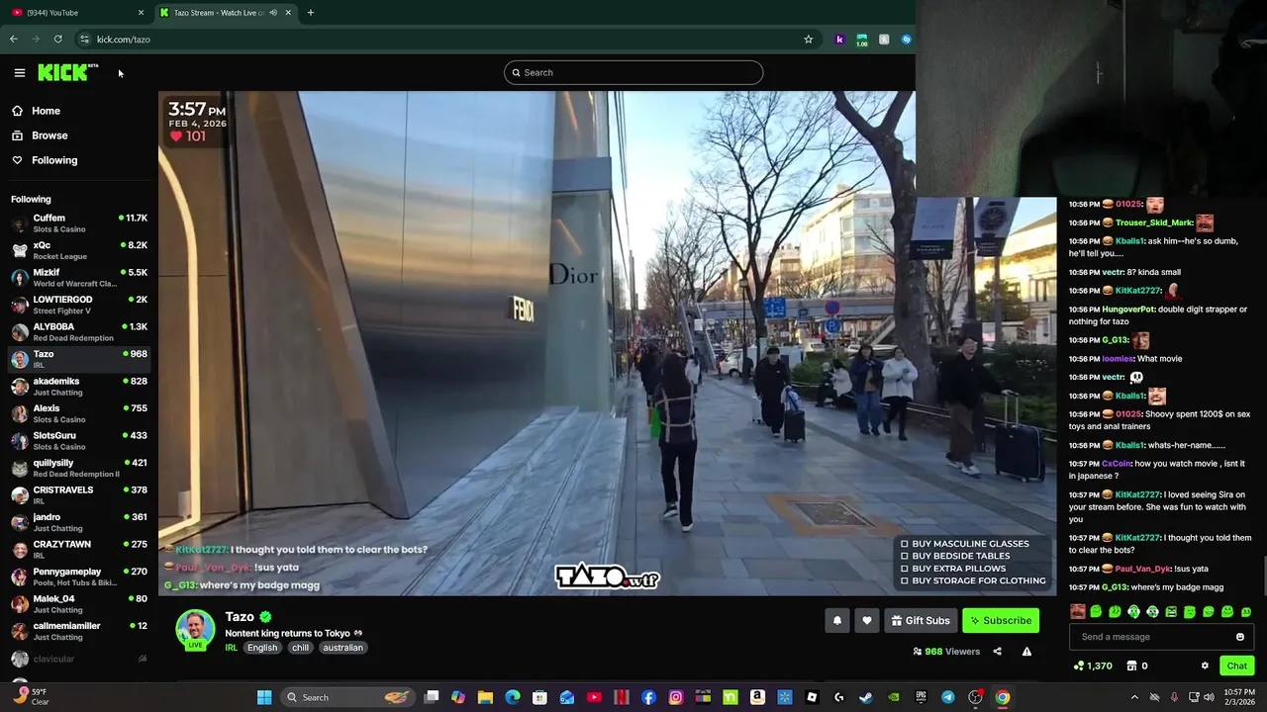This screenshot has height=712, width=1267.
Task: Open Mizkif's channel in the sidebar
Action: coord(79,278)
